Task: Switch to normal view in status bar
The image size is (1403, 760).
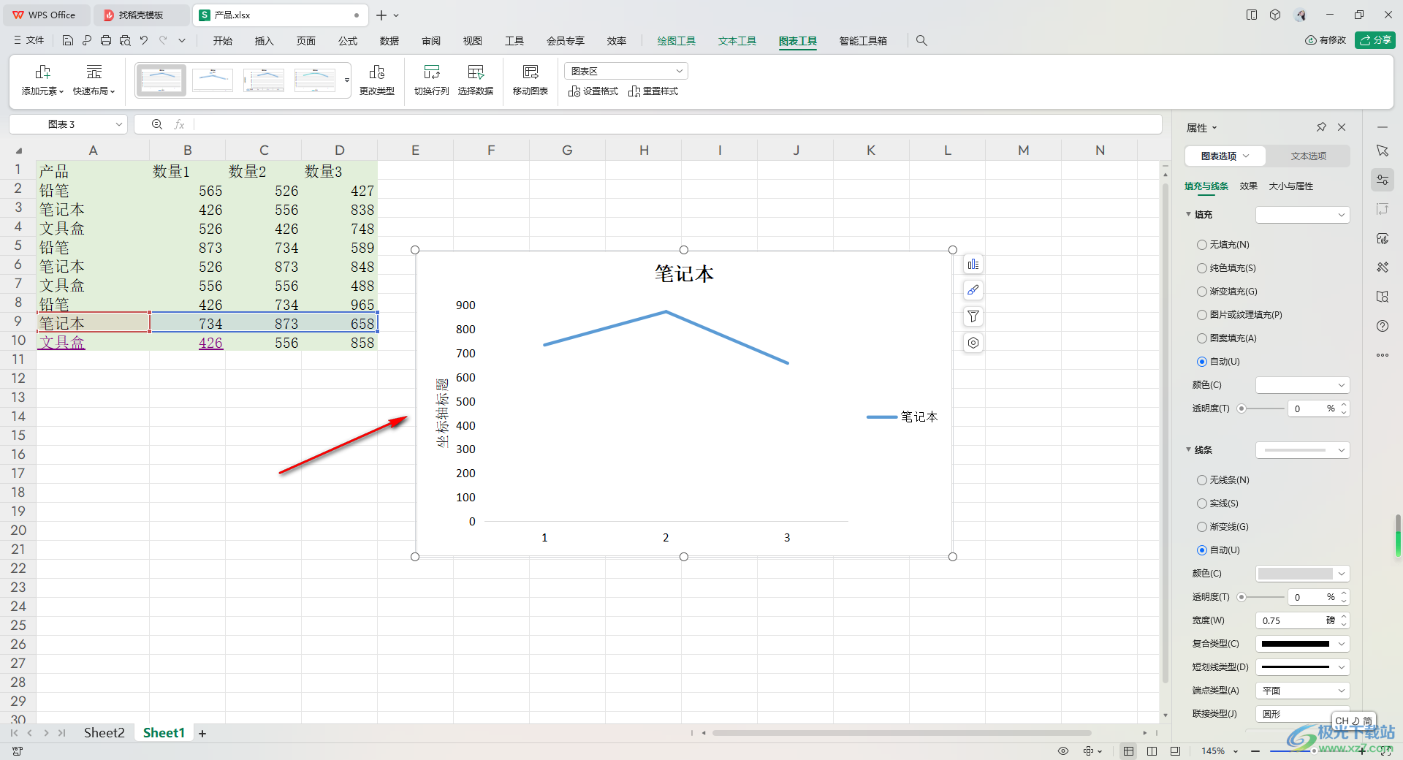Action: [1129, 751]
